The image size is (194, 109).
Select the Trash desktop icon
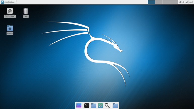coord(26,11)
